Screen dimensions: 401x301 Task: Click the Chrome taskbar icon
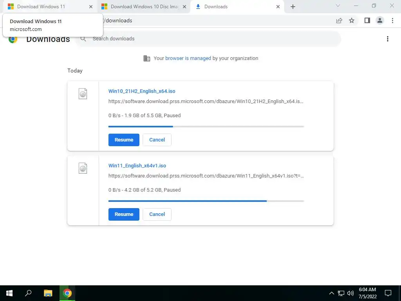point(67,293)
